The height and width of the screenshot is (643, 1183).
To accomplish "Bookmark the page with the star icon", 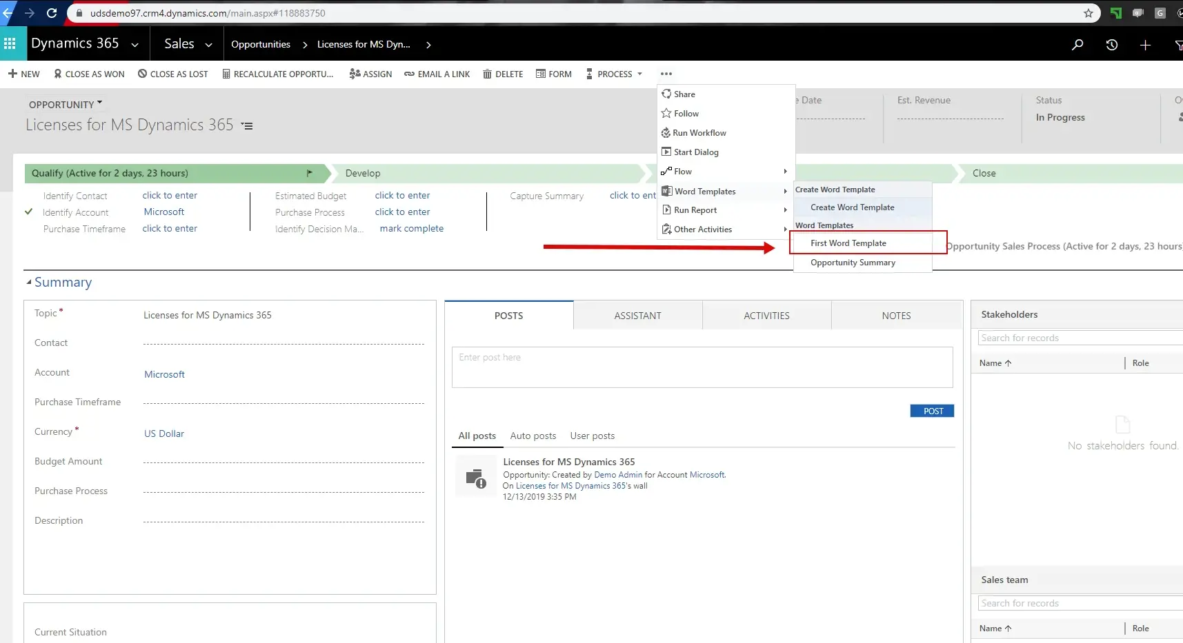I will [1088, 13].
